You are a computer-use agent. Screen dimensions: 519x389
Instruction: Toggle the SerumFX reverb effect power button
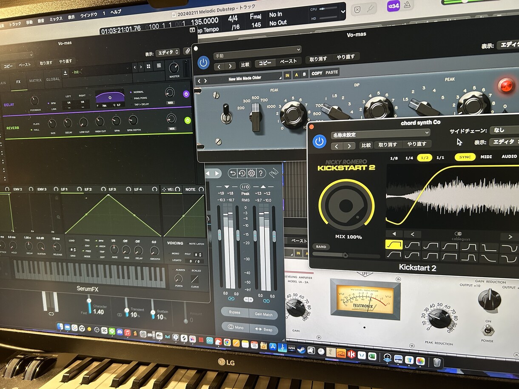188,120
